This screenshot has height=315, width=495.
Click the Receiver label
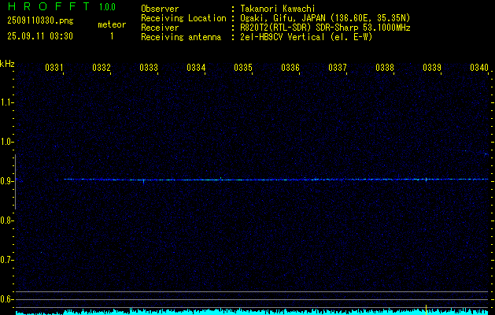tap(160, 28)
